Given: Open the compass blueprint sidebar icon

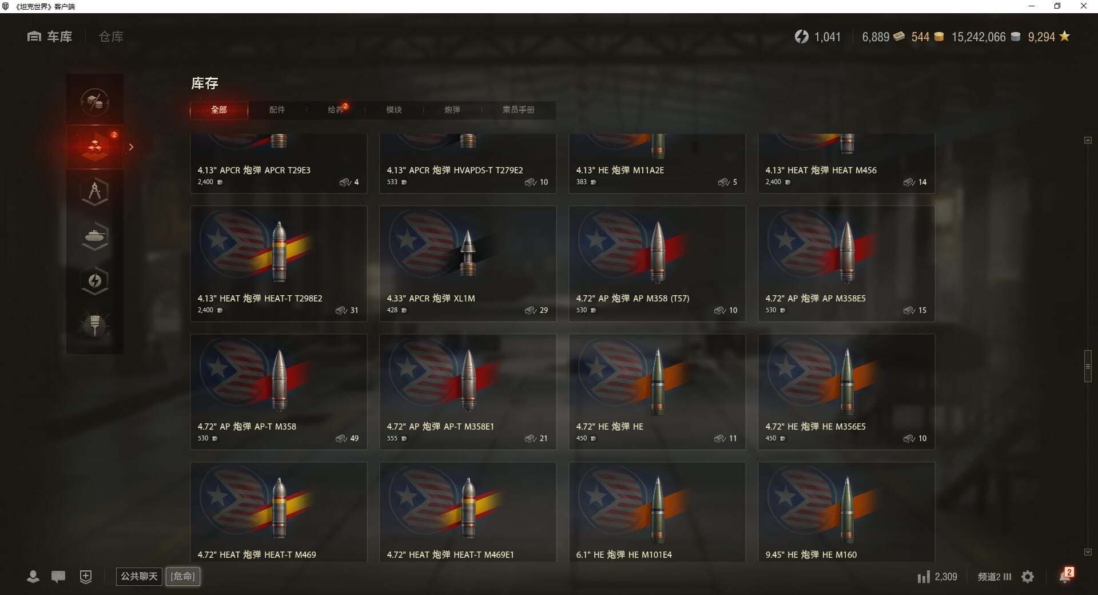Looking at the screenshot, I should (x=95, y=192).
